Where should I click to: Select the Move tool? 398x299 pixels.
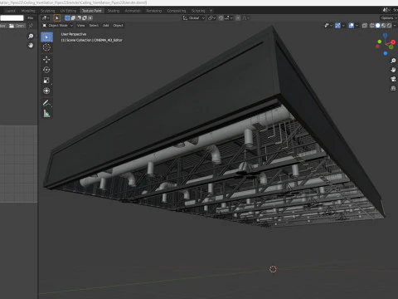pos(46,59)
